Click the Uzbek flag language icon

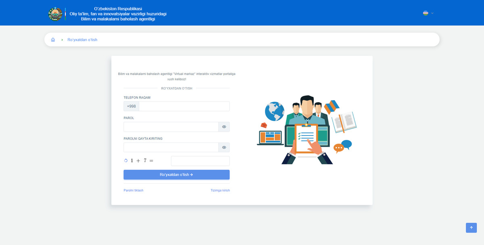tap(426, 13)
